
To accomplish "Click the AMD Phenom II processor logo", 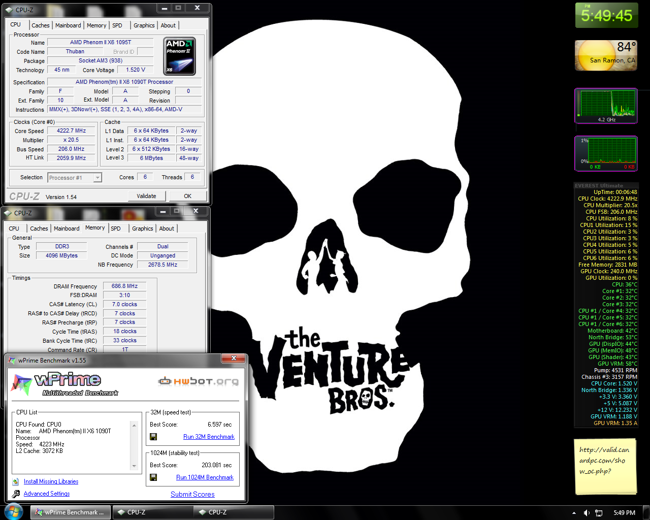I will click(180, 57).
